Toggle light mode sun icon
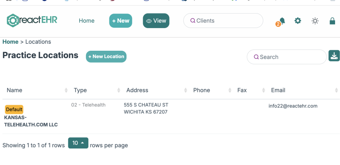The width and height of the screenshot is (340, 165). 315,21
